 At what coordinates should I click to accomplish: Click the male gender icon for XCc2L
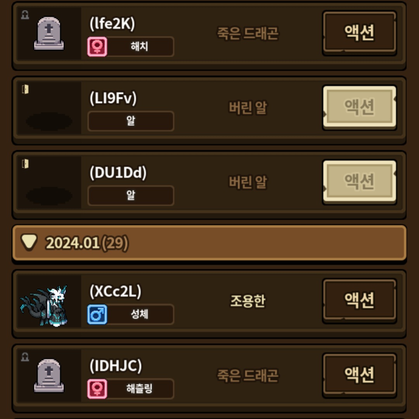point(97,315)
